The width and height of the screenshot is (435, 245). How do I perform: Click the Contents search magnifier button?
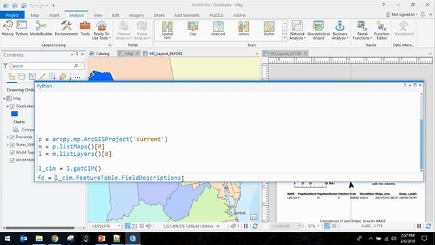(75, 66)
